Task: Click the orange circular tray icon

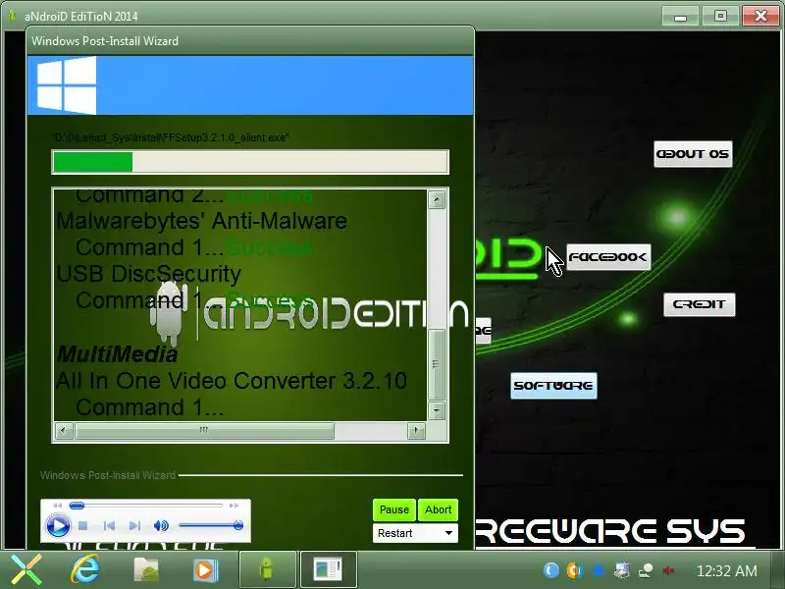Action: (574, 570)
